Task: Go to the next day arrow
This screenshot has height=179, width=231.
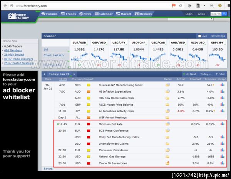Action: (x=74, y=74)
